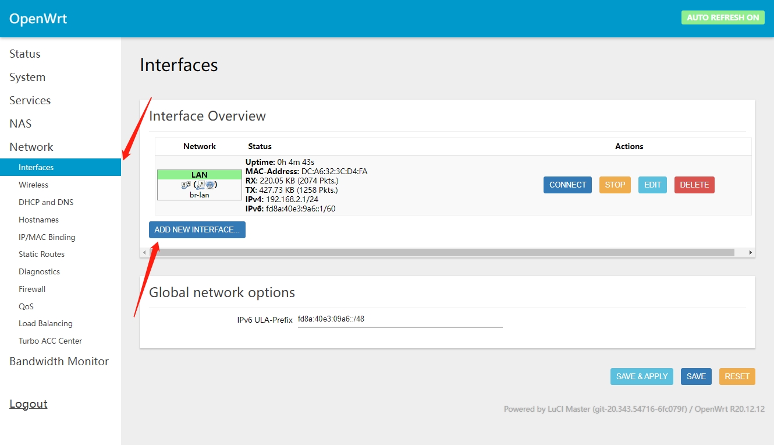774x445 pixels.
Task: Open IP/MAC Binding page
Action: click(x=47, y=237)
